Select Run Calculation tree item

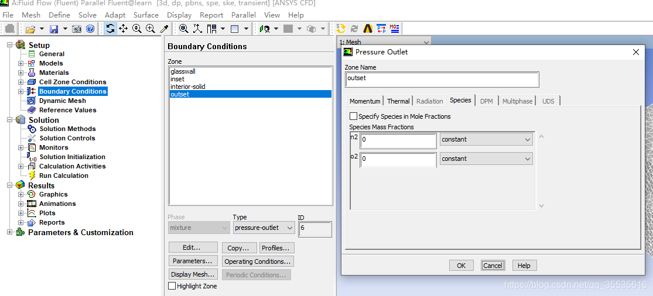pos(64,175)
